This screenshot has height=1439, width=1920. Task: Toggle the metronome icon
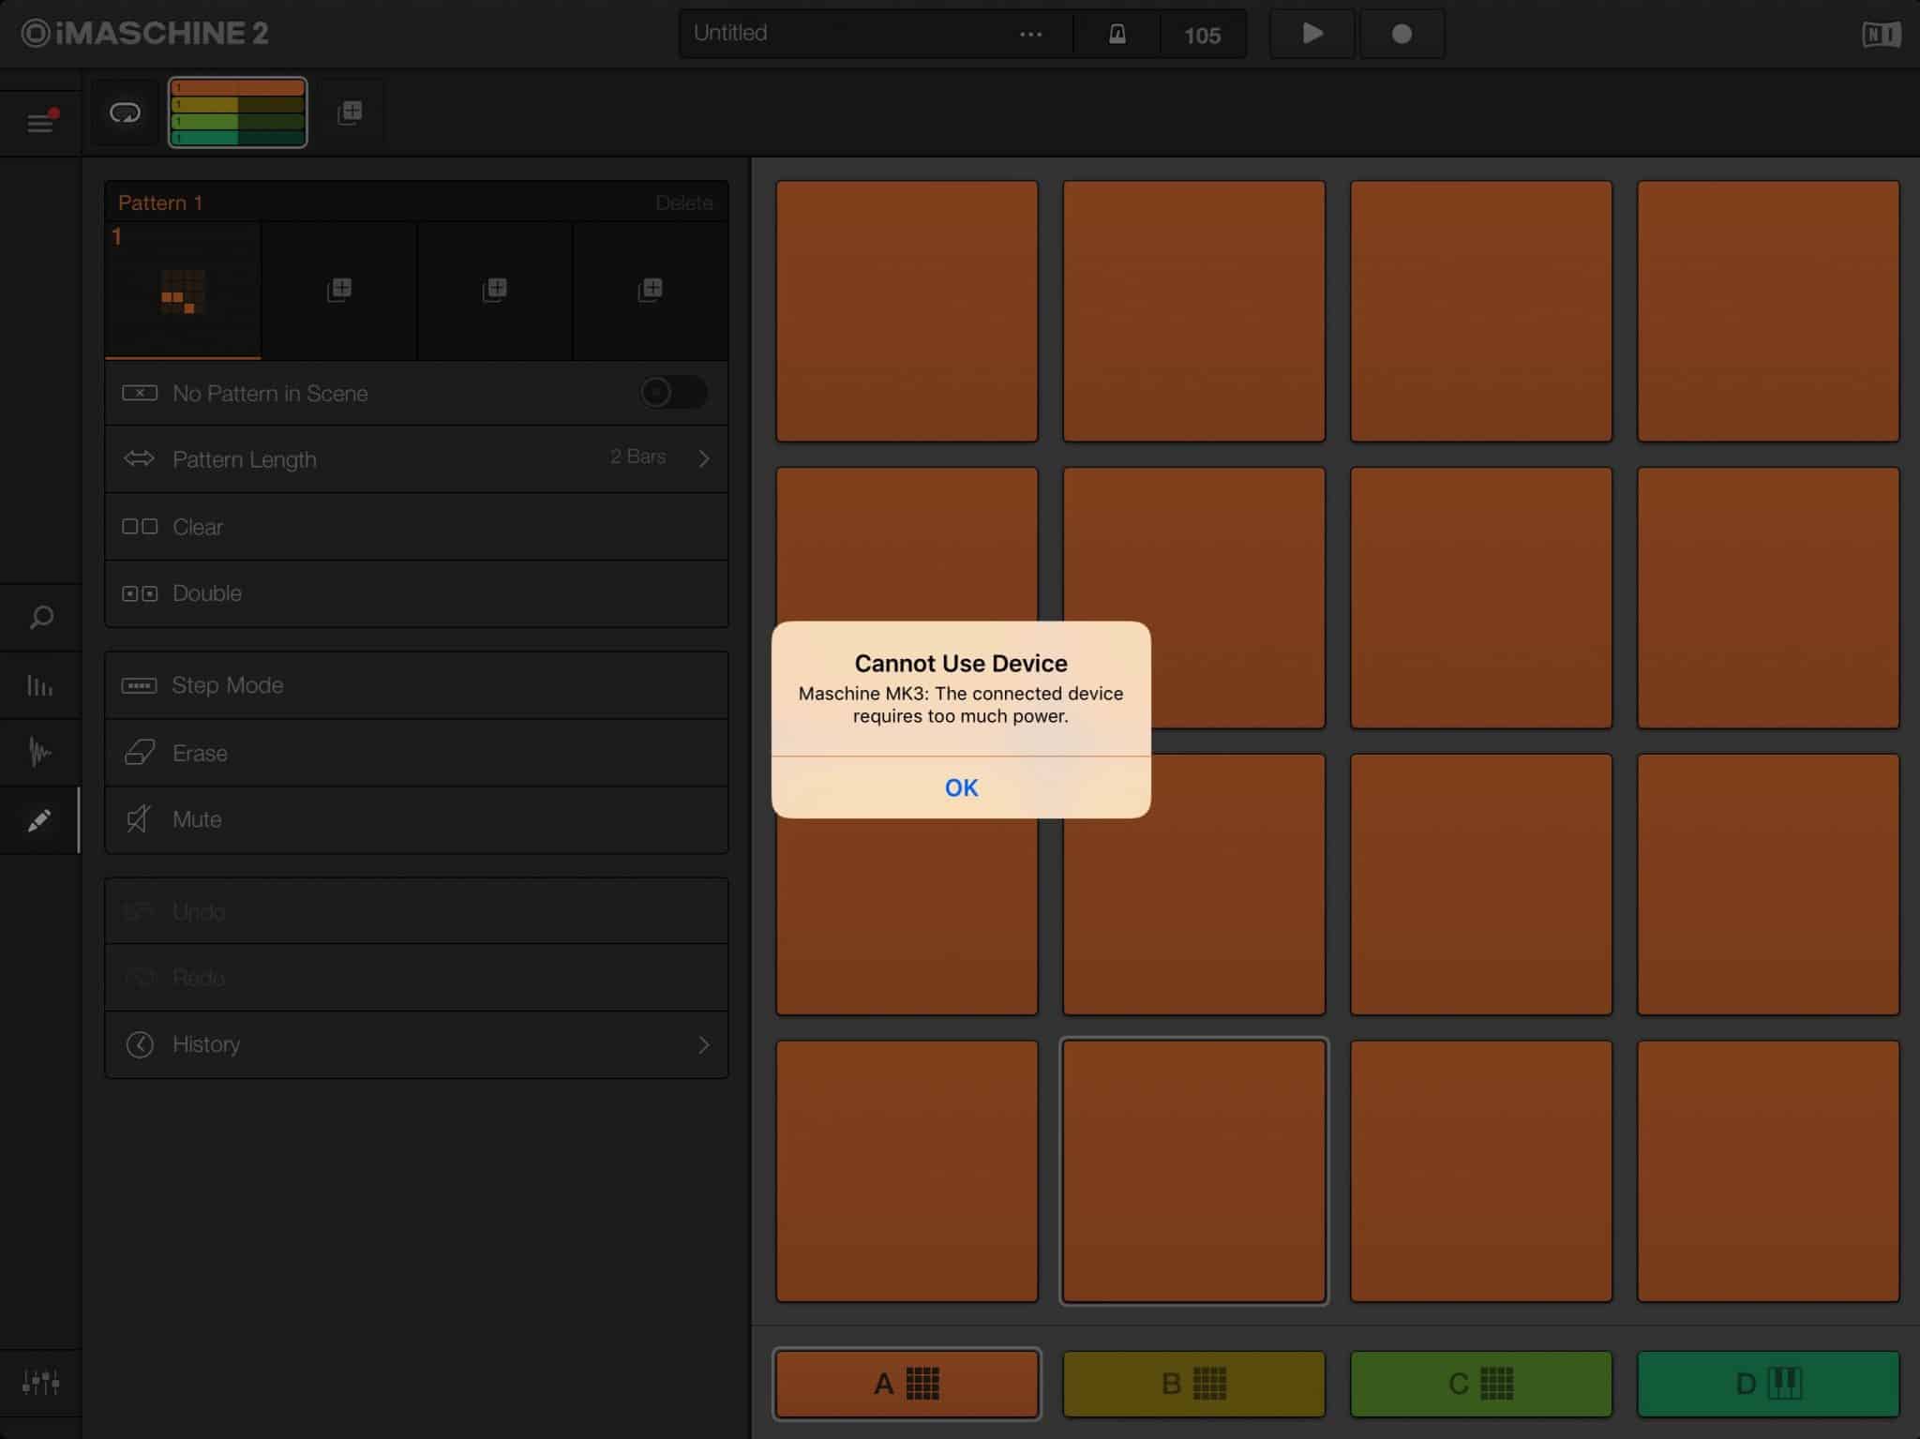1117,35
